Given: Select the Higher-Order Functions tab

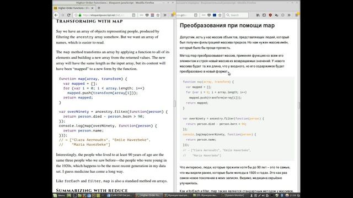Looking at the screenshot, I should (73, 8).
